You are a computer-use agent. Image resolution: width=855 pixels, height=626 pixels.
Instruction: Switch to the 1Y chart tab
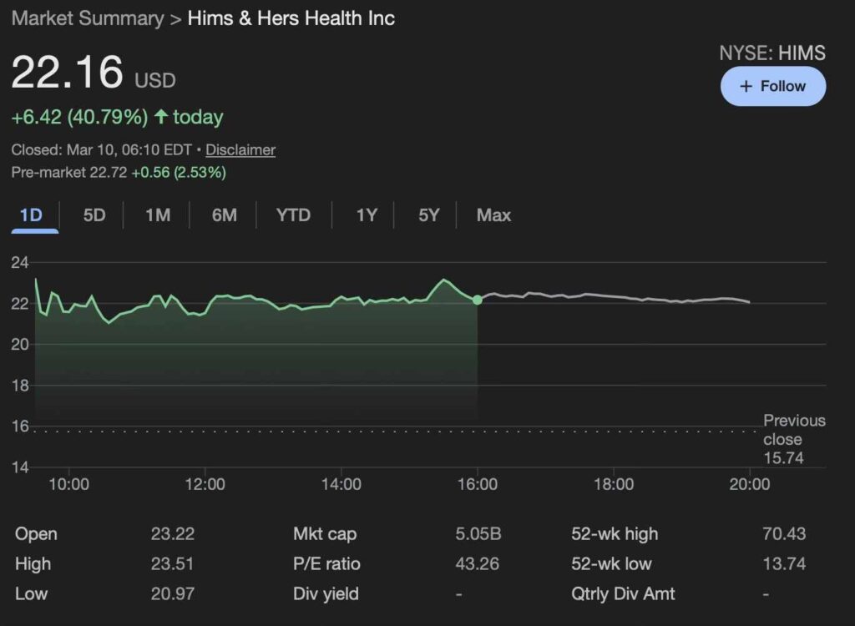(x=367, y=215)
